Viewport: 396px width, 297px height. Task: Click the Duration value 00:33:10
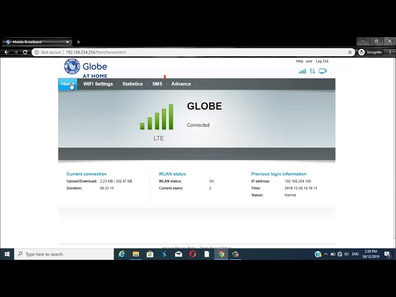point(107,188)
